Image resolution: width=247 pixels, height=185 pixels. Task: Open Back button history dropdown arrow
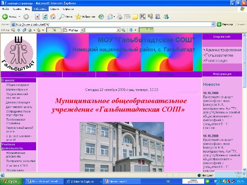[19, 17]
